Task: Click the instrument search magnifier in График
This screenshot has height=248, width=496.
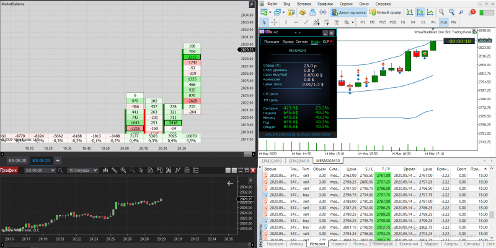Action: coord(60,170)
